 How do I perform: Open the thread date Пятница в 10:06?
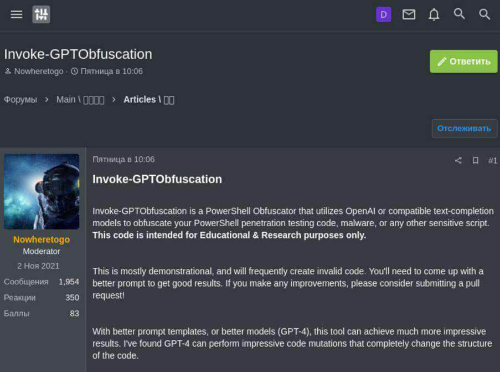coord(111,72)
